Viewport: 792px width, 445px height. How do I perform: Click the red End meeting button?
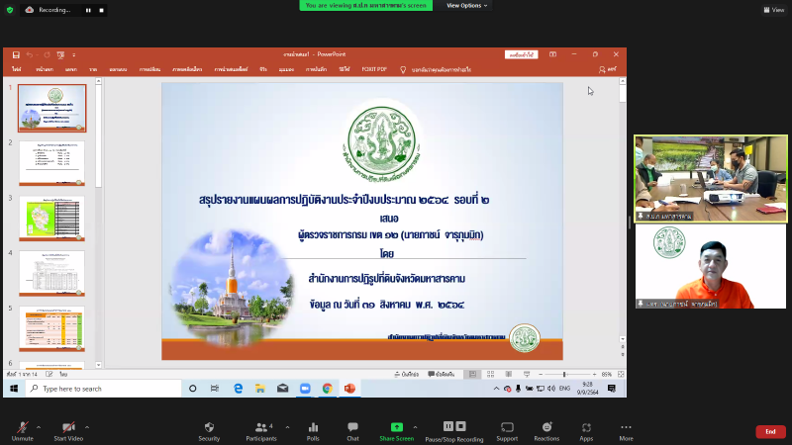[x=770, y=431]
